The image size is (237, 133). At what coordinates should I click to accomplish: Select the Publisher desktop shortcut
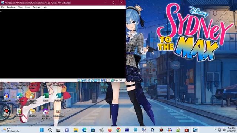(x=59, y=97)
